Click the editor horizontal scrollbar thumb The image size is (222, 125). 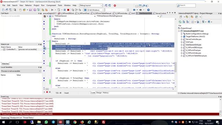pyautogui.click(x=47, y=89)
